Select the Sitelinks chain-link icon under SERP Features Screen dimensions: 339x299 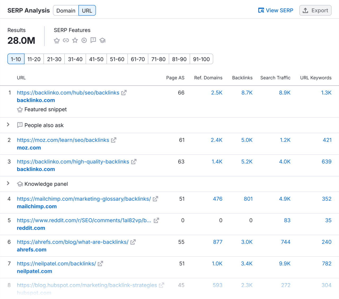point(66,40)
